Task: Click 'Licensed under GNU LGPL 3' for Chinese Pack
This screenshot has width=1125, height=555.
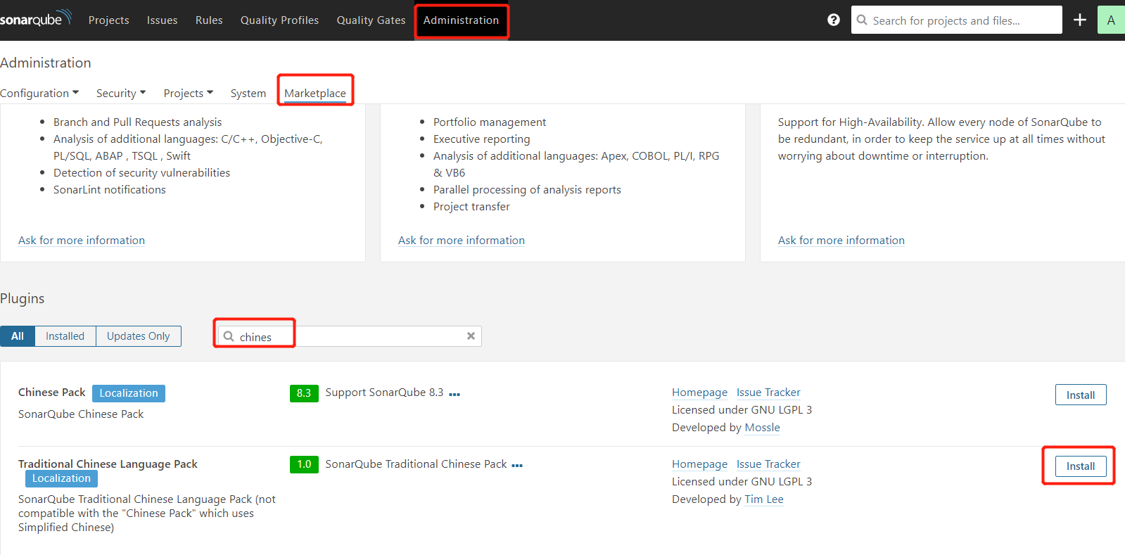Action: tap(742, 410)
